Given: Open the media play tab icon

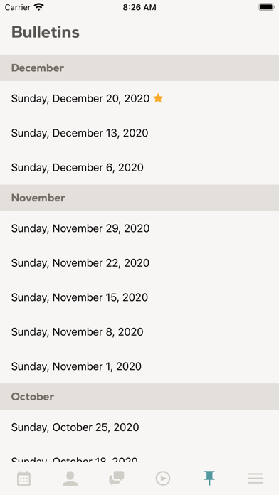Looking at the screenshot, I should [163, 479].
